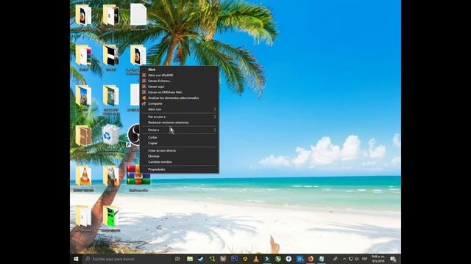This screenshot has width=471, height=264.
Task: Open VLC media player from the taskbar
Action: (x=256, y=259)
